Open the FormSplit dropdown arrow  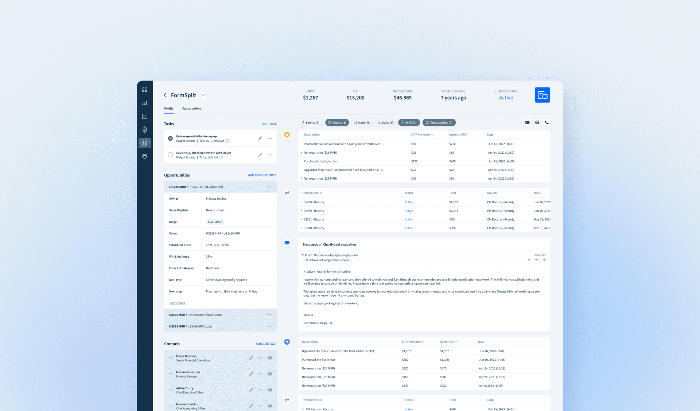[x=203, y=95]
